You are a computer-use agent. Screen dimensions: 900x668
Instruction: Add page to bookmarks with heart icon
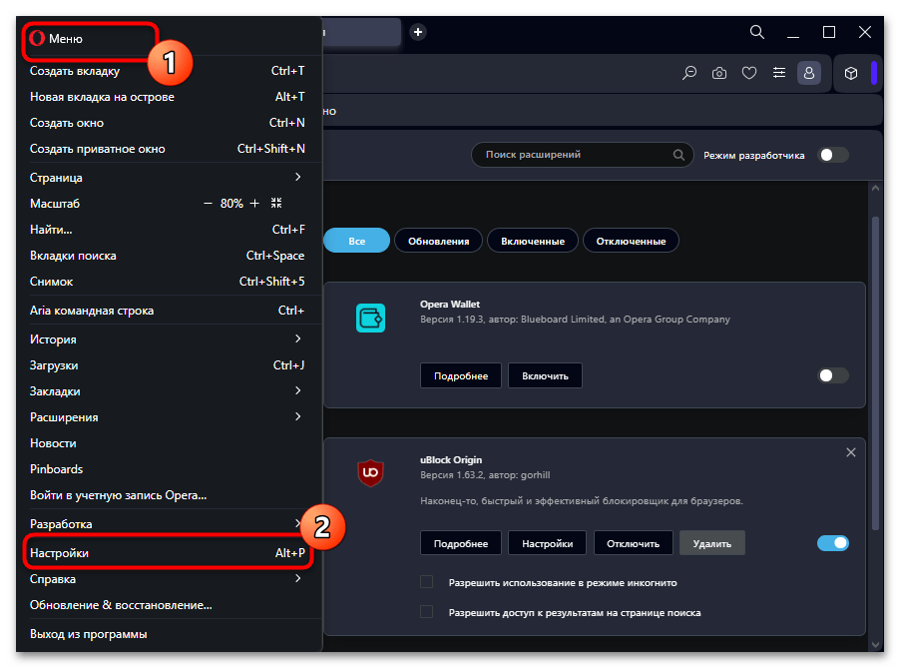[x=749, y=73]
